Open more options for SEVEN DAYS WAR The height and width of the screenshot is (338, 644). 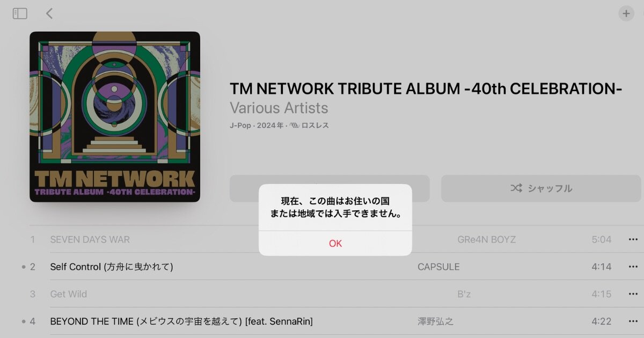633,239
